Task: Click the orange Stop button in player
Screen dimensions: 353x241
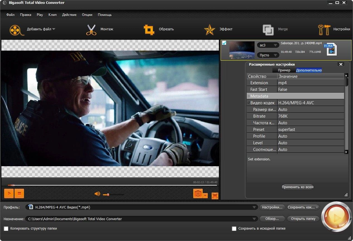Action: coord(19,193)
